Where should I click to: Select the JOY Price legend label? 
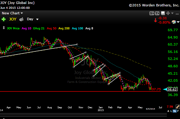pos(13,28)
